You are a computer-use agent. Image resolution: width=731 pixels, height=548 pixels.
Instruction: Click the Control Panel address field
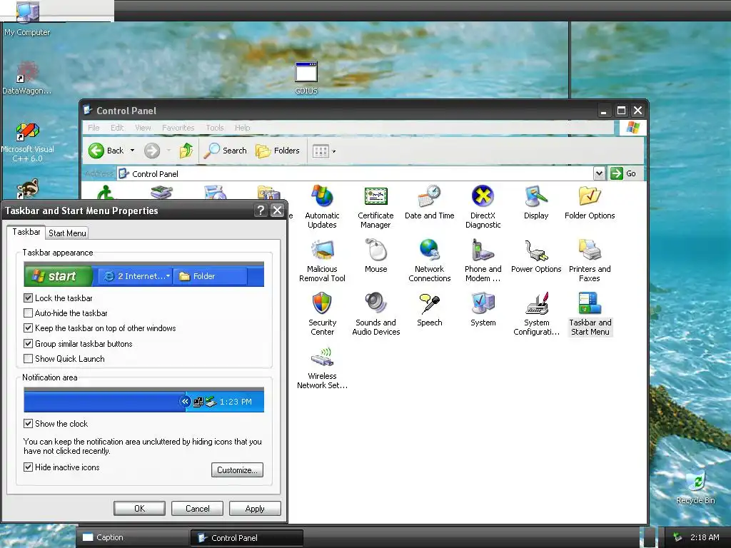coord(356,173)
